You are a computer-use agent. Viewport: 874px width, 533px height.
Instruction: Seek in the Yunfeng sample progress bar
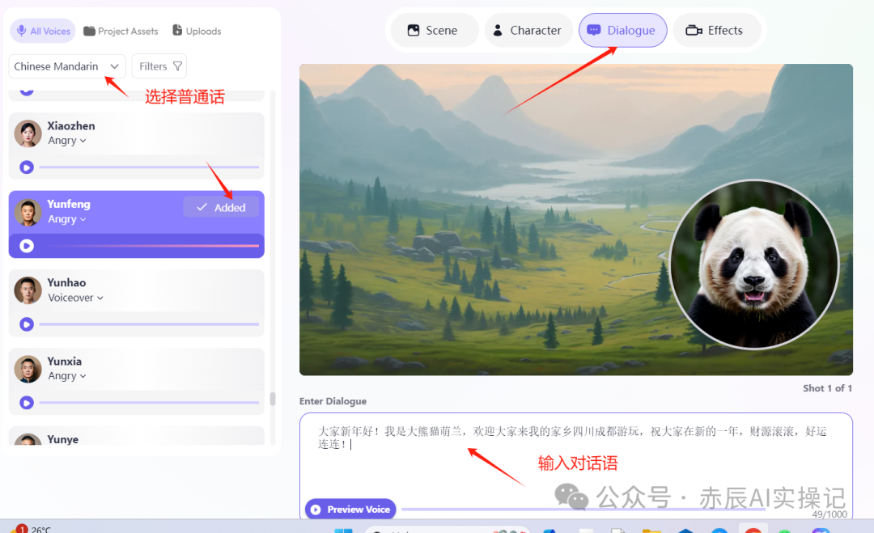[x=149, y=246]
